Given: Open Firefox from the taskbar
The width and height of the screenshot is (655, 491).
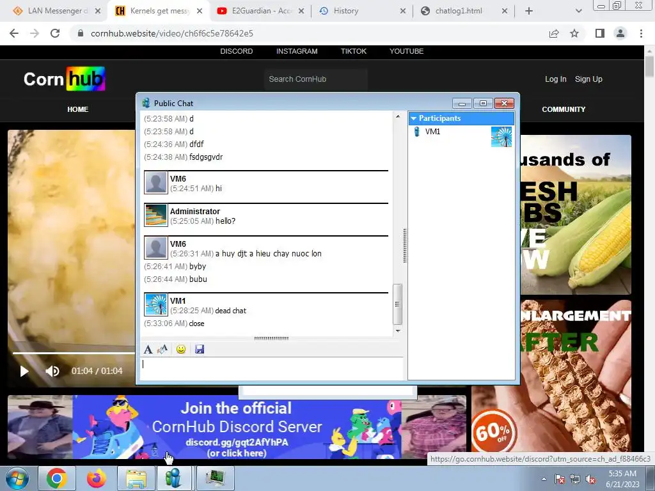Looking at the screenshot, I should pyautogui.click(x=97, y=478).
